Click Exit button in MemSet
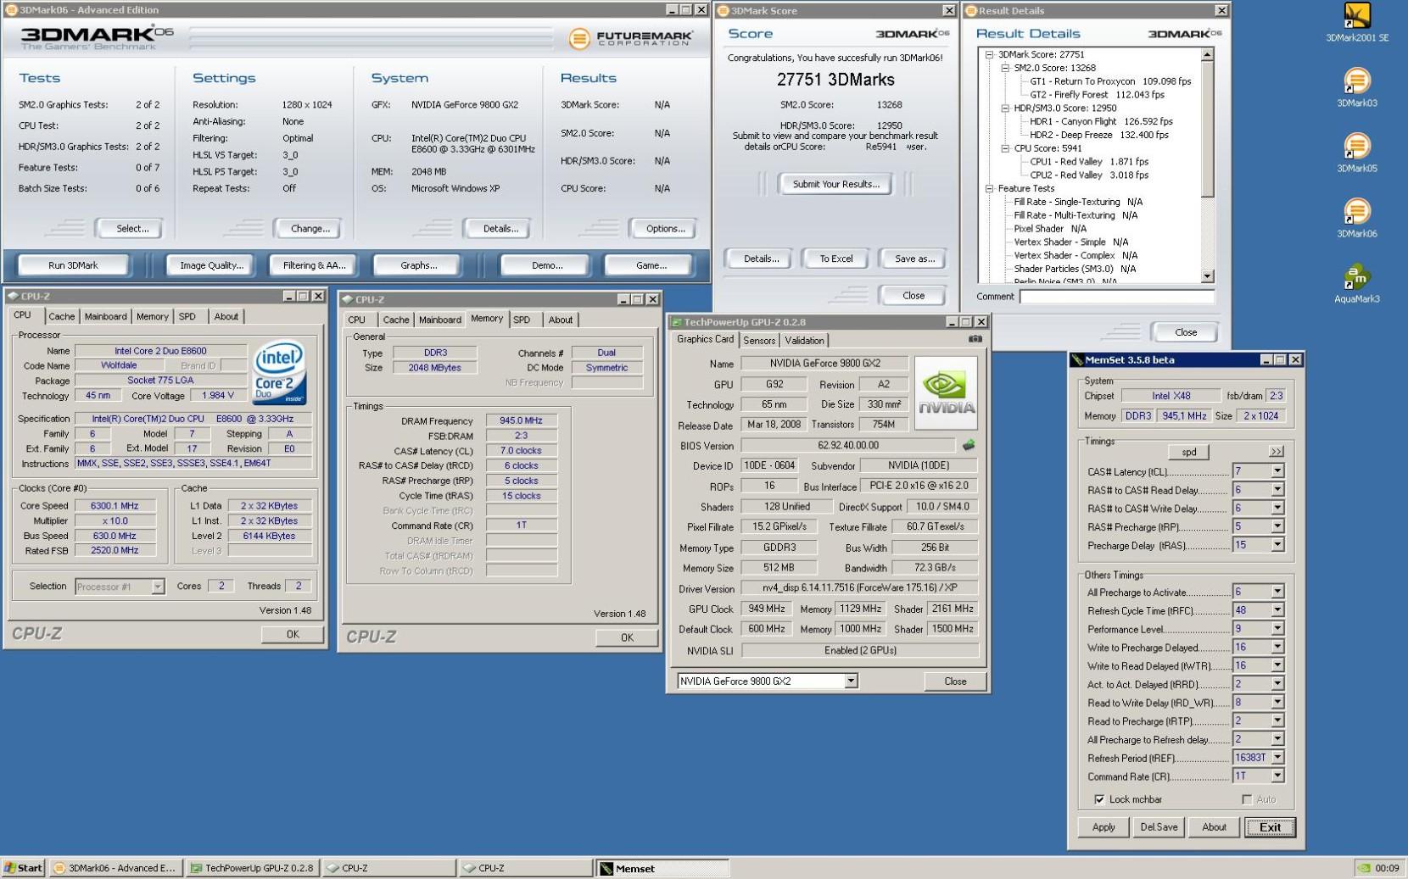Viewport: 1408px width, 879px height. pyautogui.click(x=1270, y=827)
